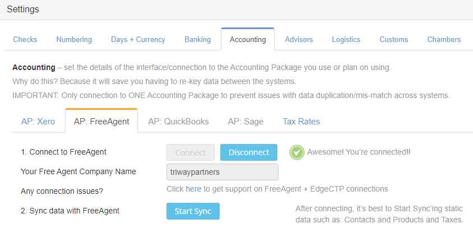
Task: Switch to the Numbering tab
Action: (x=74, y=40)
